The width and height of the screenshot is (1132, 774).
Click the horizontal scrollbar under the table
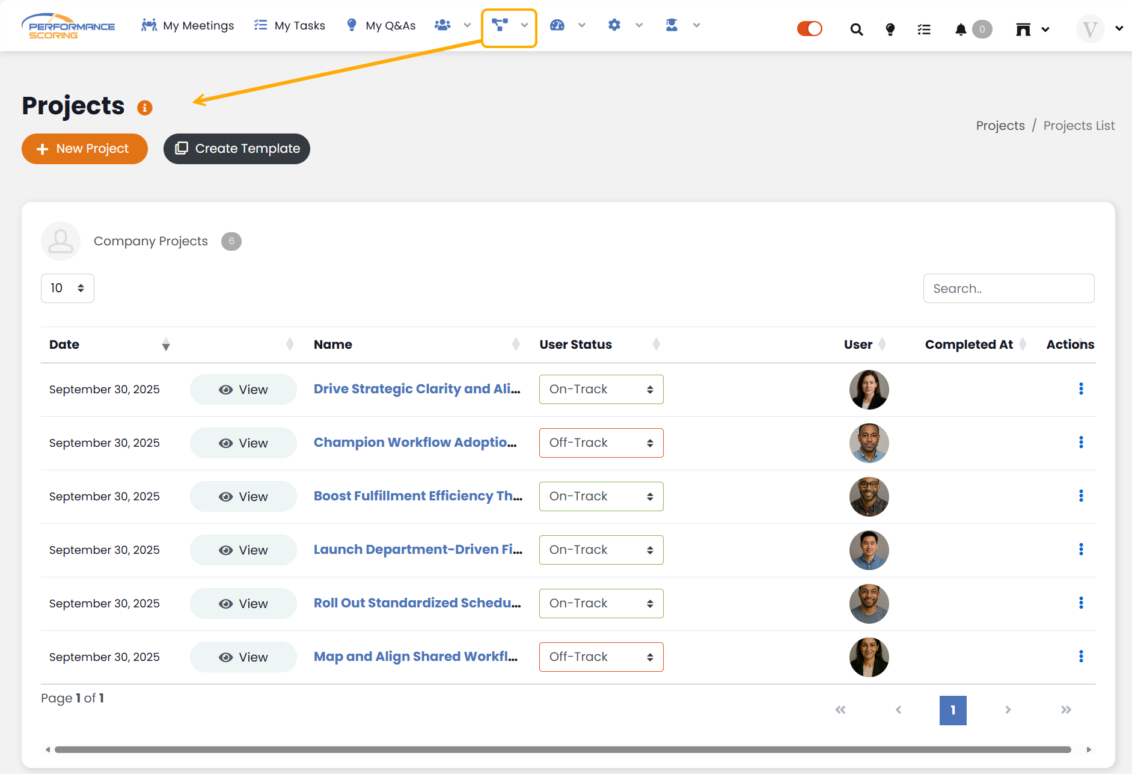tap(562, 749)
